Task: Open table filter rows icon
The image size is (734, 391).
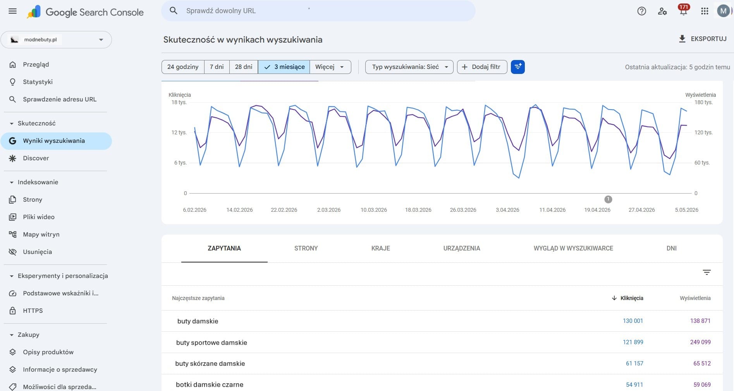Action: coord(706,273)
